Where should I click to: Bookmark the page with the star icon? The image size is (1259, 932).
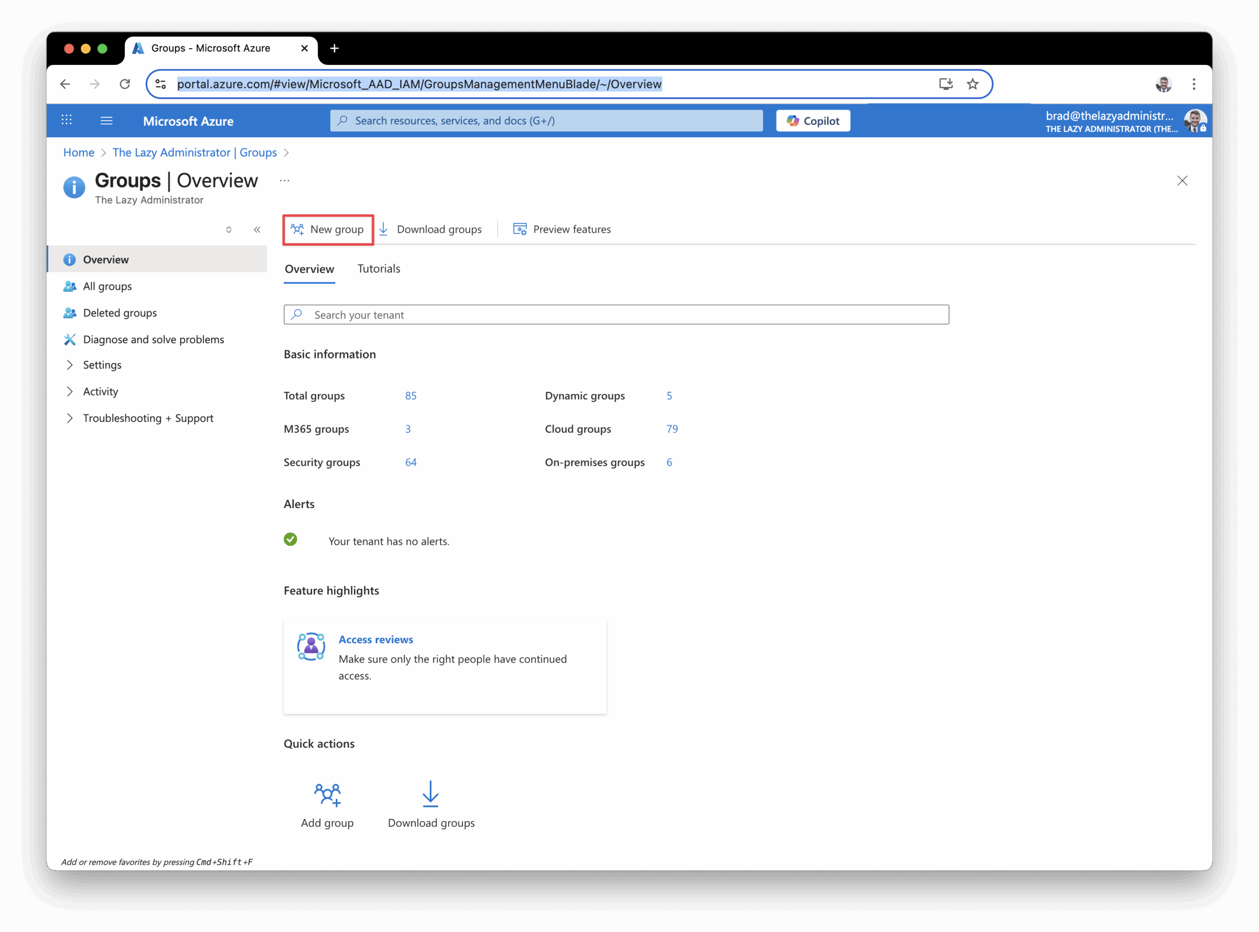click(972, 84)
